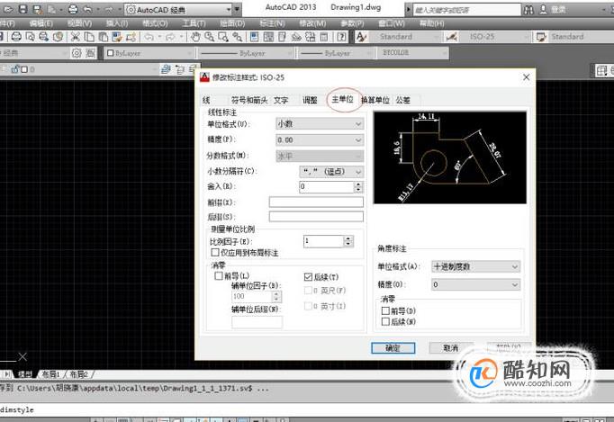Open the Dimension (N) menu
This screenshot has height=422, width=614.
tap(272, 23)
